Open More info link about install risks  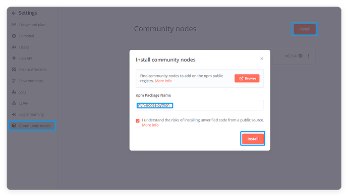150,125
